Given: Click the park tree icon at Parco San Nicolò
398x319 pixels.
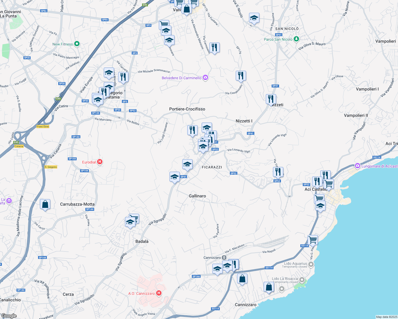Looking at the screenshot, I should (296, 39).
